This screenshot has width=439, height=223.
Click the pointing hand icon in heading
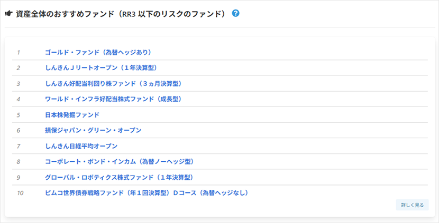tap(8, 13)
